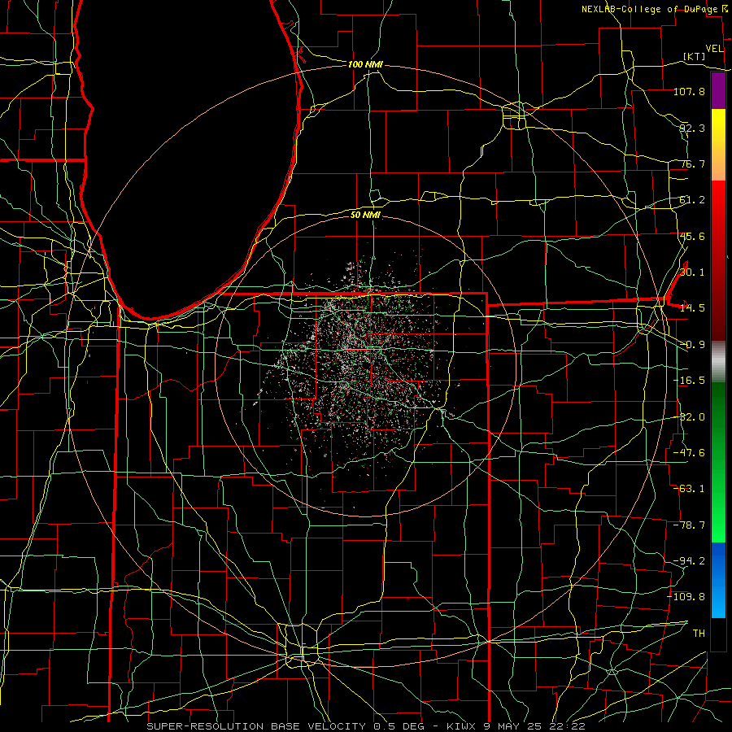The width and height of the screenshot is (732, 732).
Task: Click the NEXLAB-College of DuPage label
Action: click(651, 9)
